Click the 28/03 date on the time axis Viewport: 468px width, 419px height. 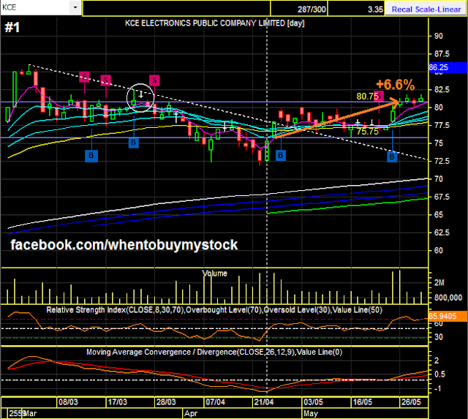pos(166,402)
